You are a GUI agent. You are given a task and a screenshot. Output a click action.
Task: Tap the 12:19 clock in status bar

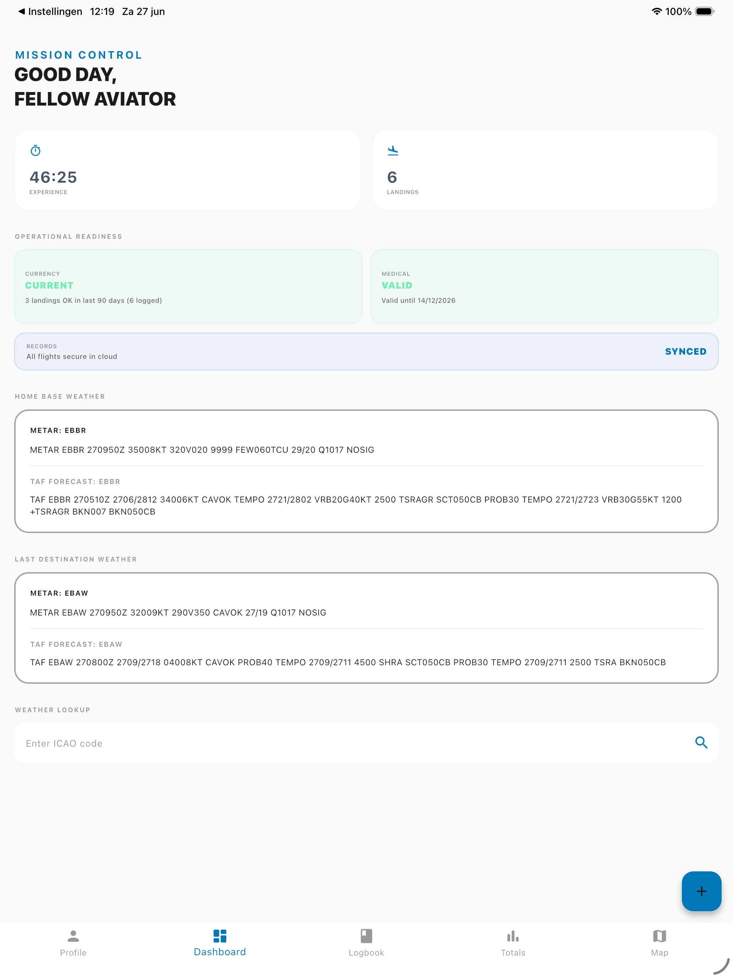[102, 11]
